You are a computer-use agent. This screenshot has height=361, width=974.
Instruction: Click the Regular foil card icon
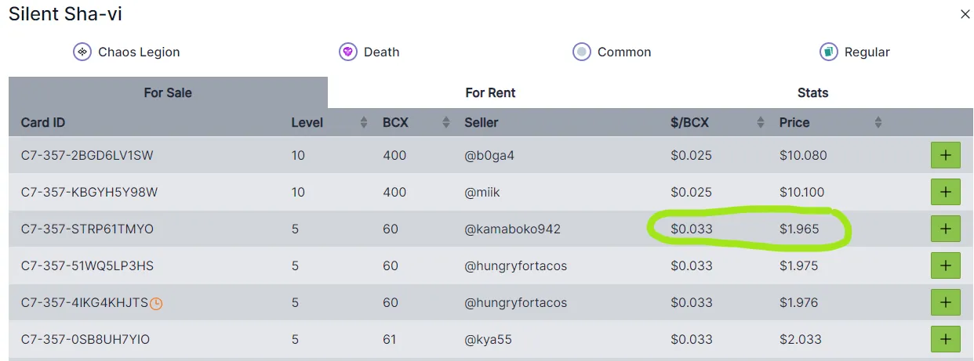click(x=829, y=52)
